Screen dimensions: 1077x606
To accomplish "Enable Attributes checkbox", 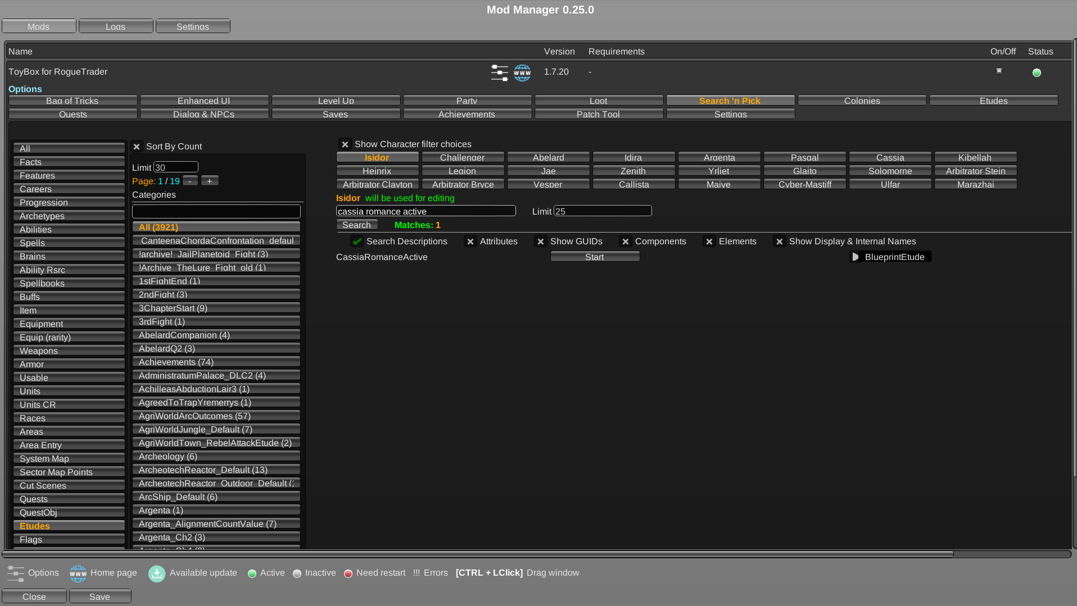I will point(470,242).
